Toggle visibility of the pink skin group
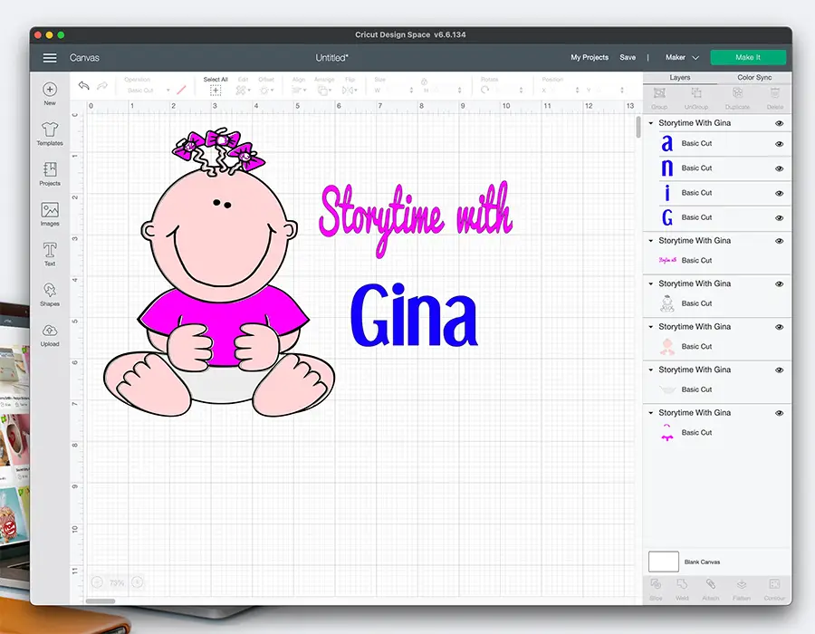This screenshot has height=634, width=815. click(x=779, y=327)
